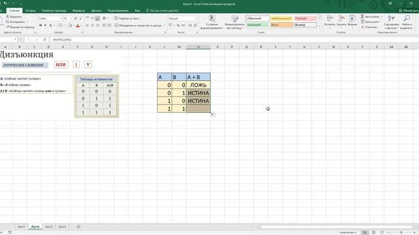Open Sort and Filter (Сортировка и фильтр)
This screenshot has width=419, height=235.
point(392,22)
